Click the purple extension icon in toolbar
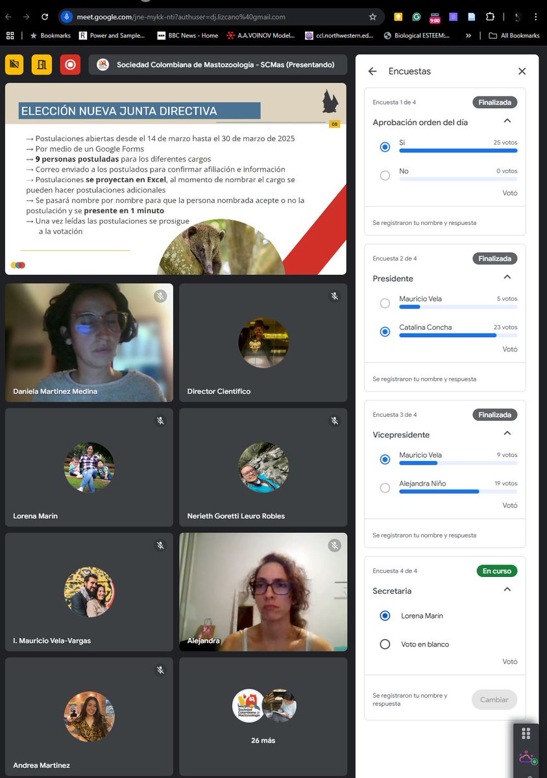This screenshot has width=547, height=778. tap(453, 17)
